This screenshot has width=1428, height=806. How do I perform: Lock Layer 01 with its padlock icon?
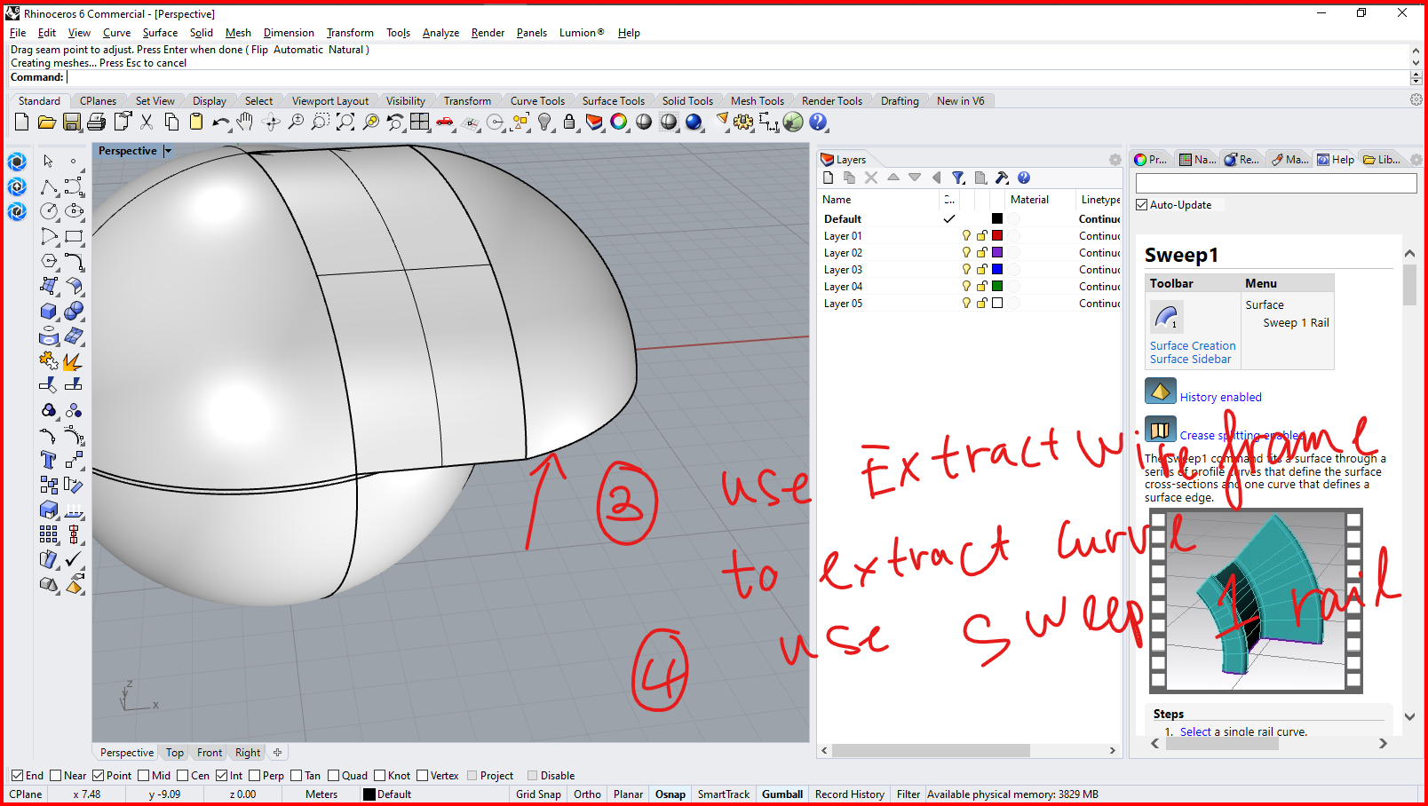[981, 235]
